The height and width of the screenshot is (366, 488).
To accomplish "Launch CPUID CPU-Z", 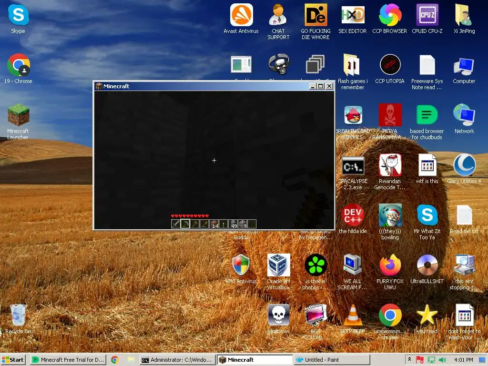I will click(x=427, y=19).
